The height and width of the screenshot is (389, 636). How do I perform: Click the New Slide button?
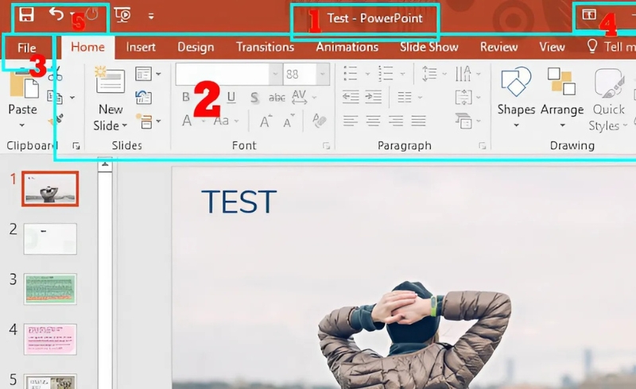110,79
